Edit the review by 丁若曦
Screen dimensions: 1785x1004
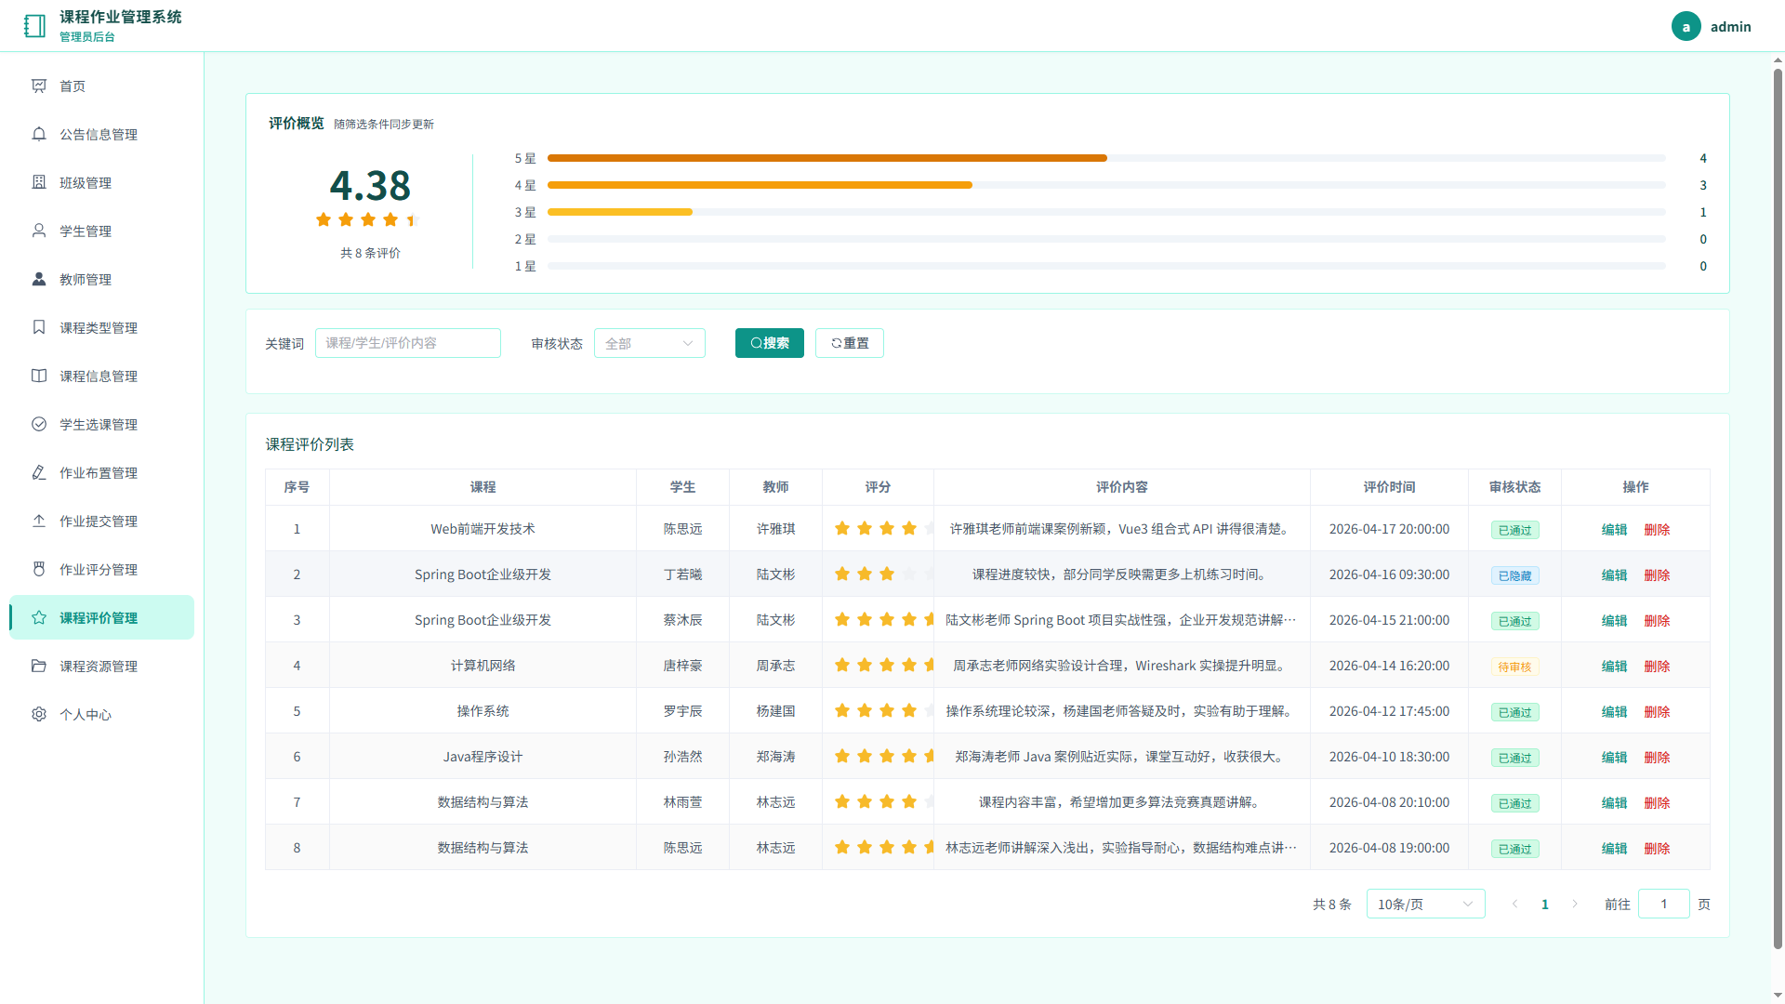1614,575
